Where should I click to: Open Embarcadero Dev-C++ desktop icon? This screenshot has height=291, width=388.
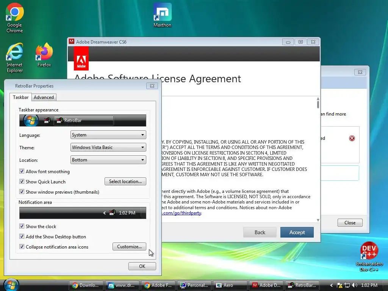point(369,257)
